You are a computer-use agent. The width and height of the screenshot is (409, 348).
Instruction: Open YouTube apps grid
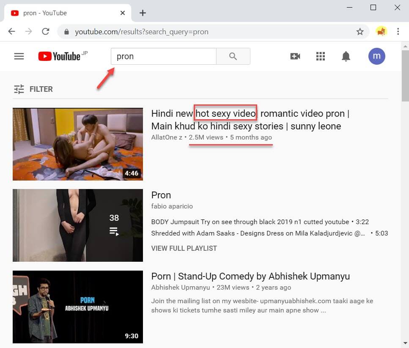(320, 56)
